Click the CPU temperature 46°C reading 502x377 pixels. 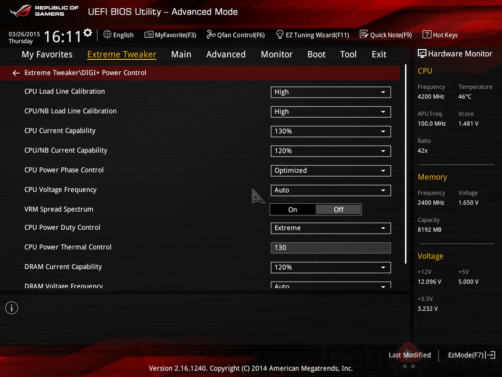pos(465,97)
